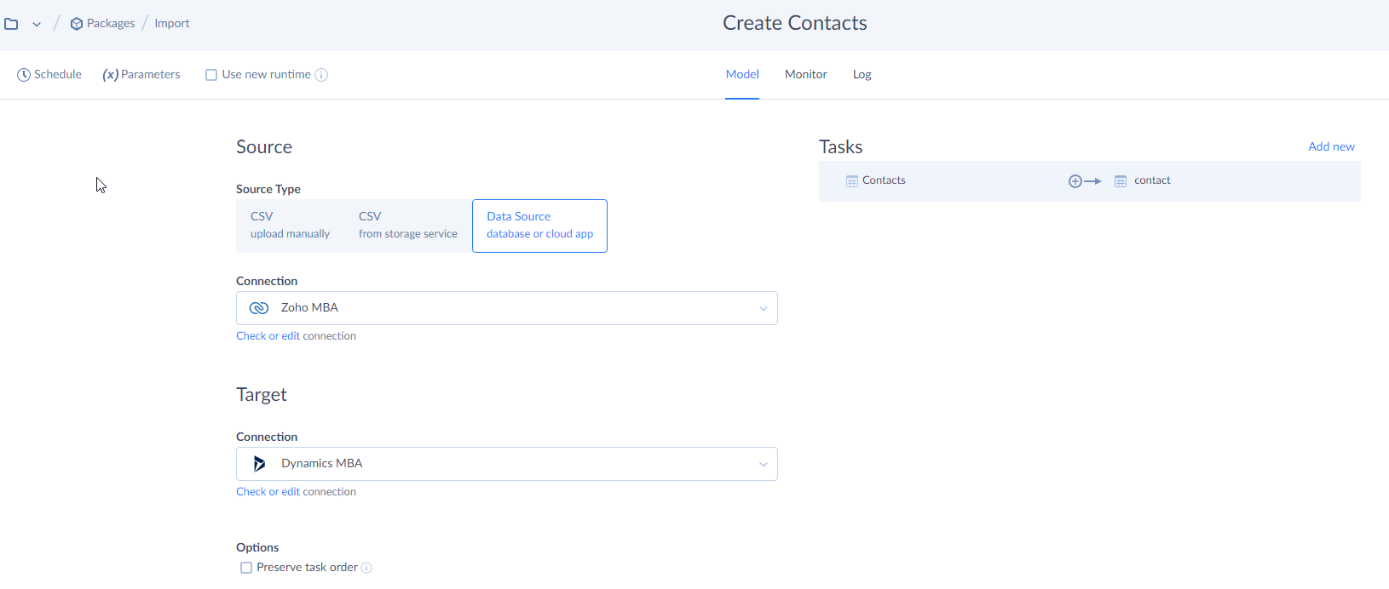This screenshot has height=589, width=1389.
Task: Click the contact target table icon
Action: tap(1121, 181)
